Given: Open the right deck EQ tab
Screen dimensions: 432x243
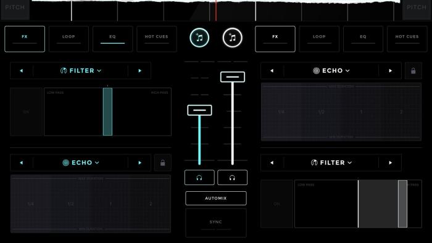Looking at the screenshot, I should pos(363,39).
